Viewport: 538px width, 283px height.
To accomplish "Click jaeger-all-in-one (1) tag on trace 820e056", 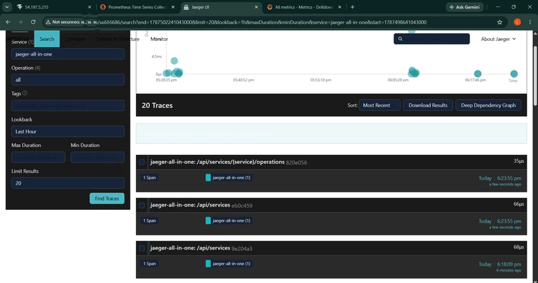I will click(229, 178).
